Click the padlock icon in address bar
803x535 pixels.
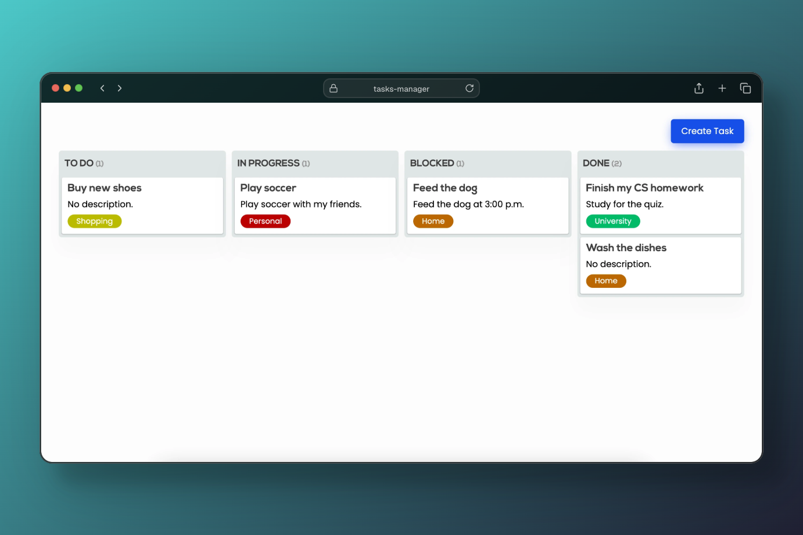tap(334, 88)
